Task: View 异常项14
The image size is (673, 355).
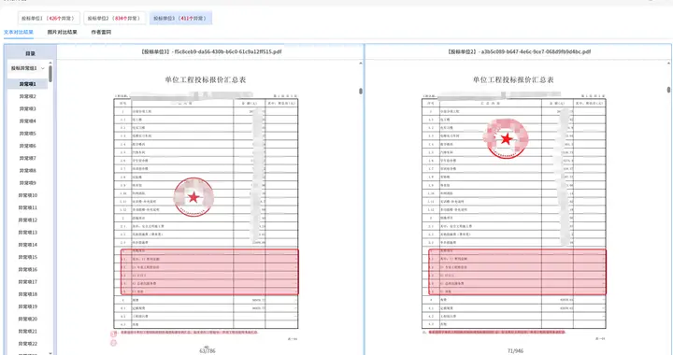Action: [x=27, y=245]
